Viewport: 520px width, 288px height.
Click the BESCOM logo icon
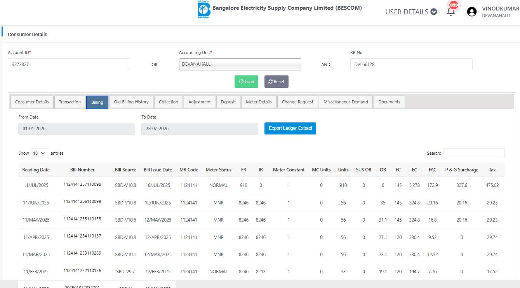pyautogui.click(x=203, y=9)
